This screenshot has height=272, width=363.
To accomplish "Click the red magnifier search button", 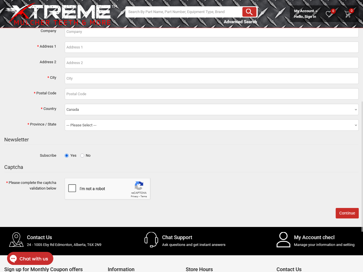I will 249,12.
